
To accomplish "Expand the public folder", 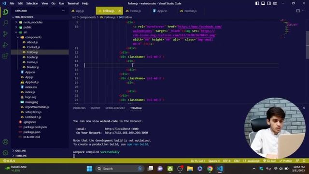I will (28, 27).
